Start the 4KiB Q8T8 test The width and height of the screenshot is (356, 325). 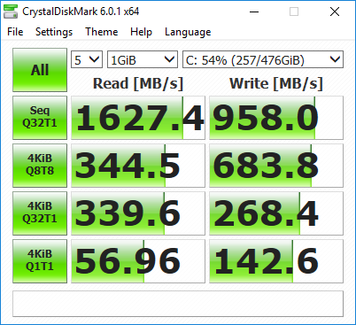40,166
